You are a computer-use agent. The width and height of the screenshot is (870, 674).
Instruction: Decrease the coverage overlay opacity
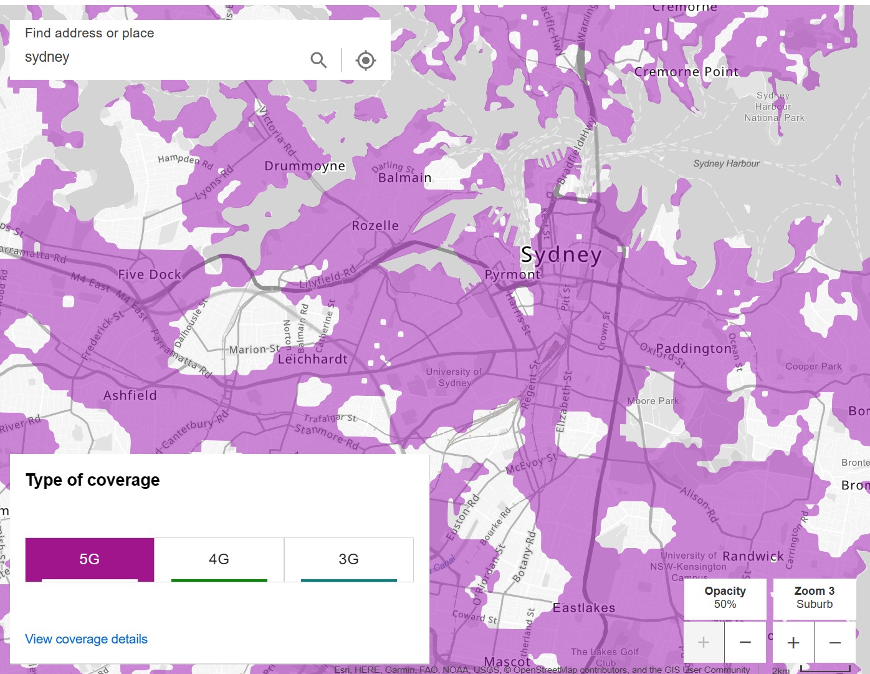[x=745, y=642]
